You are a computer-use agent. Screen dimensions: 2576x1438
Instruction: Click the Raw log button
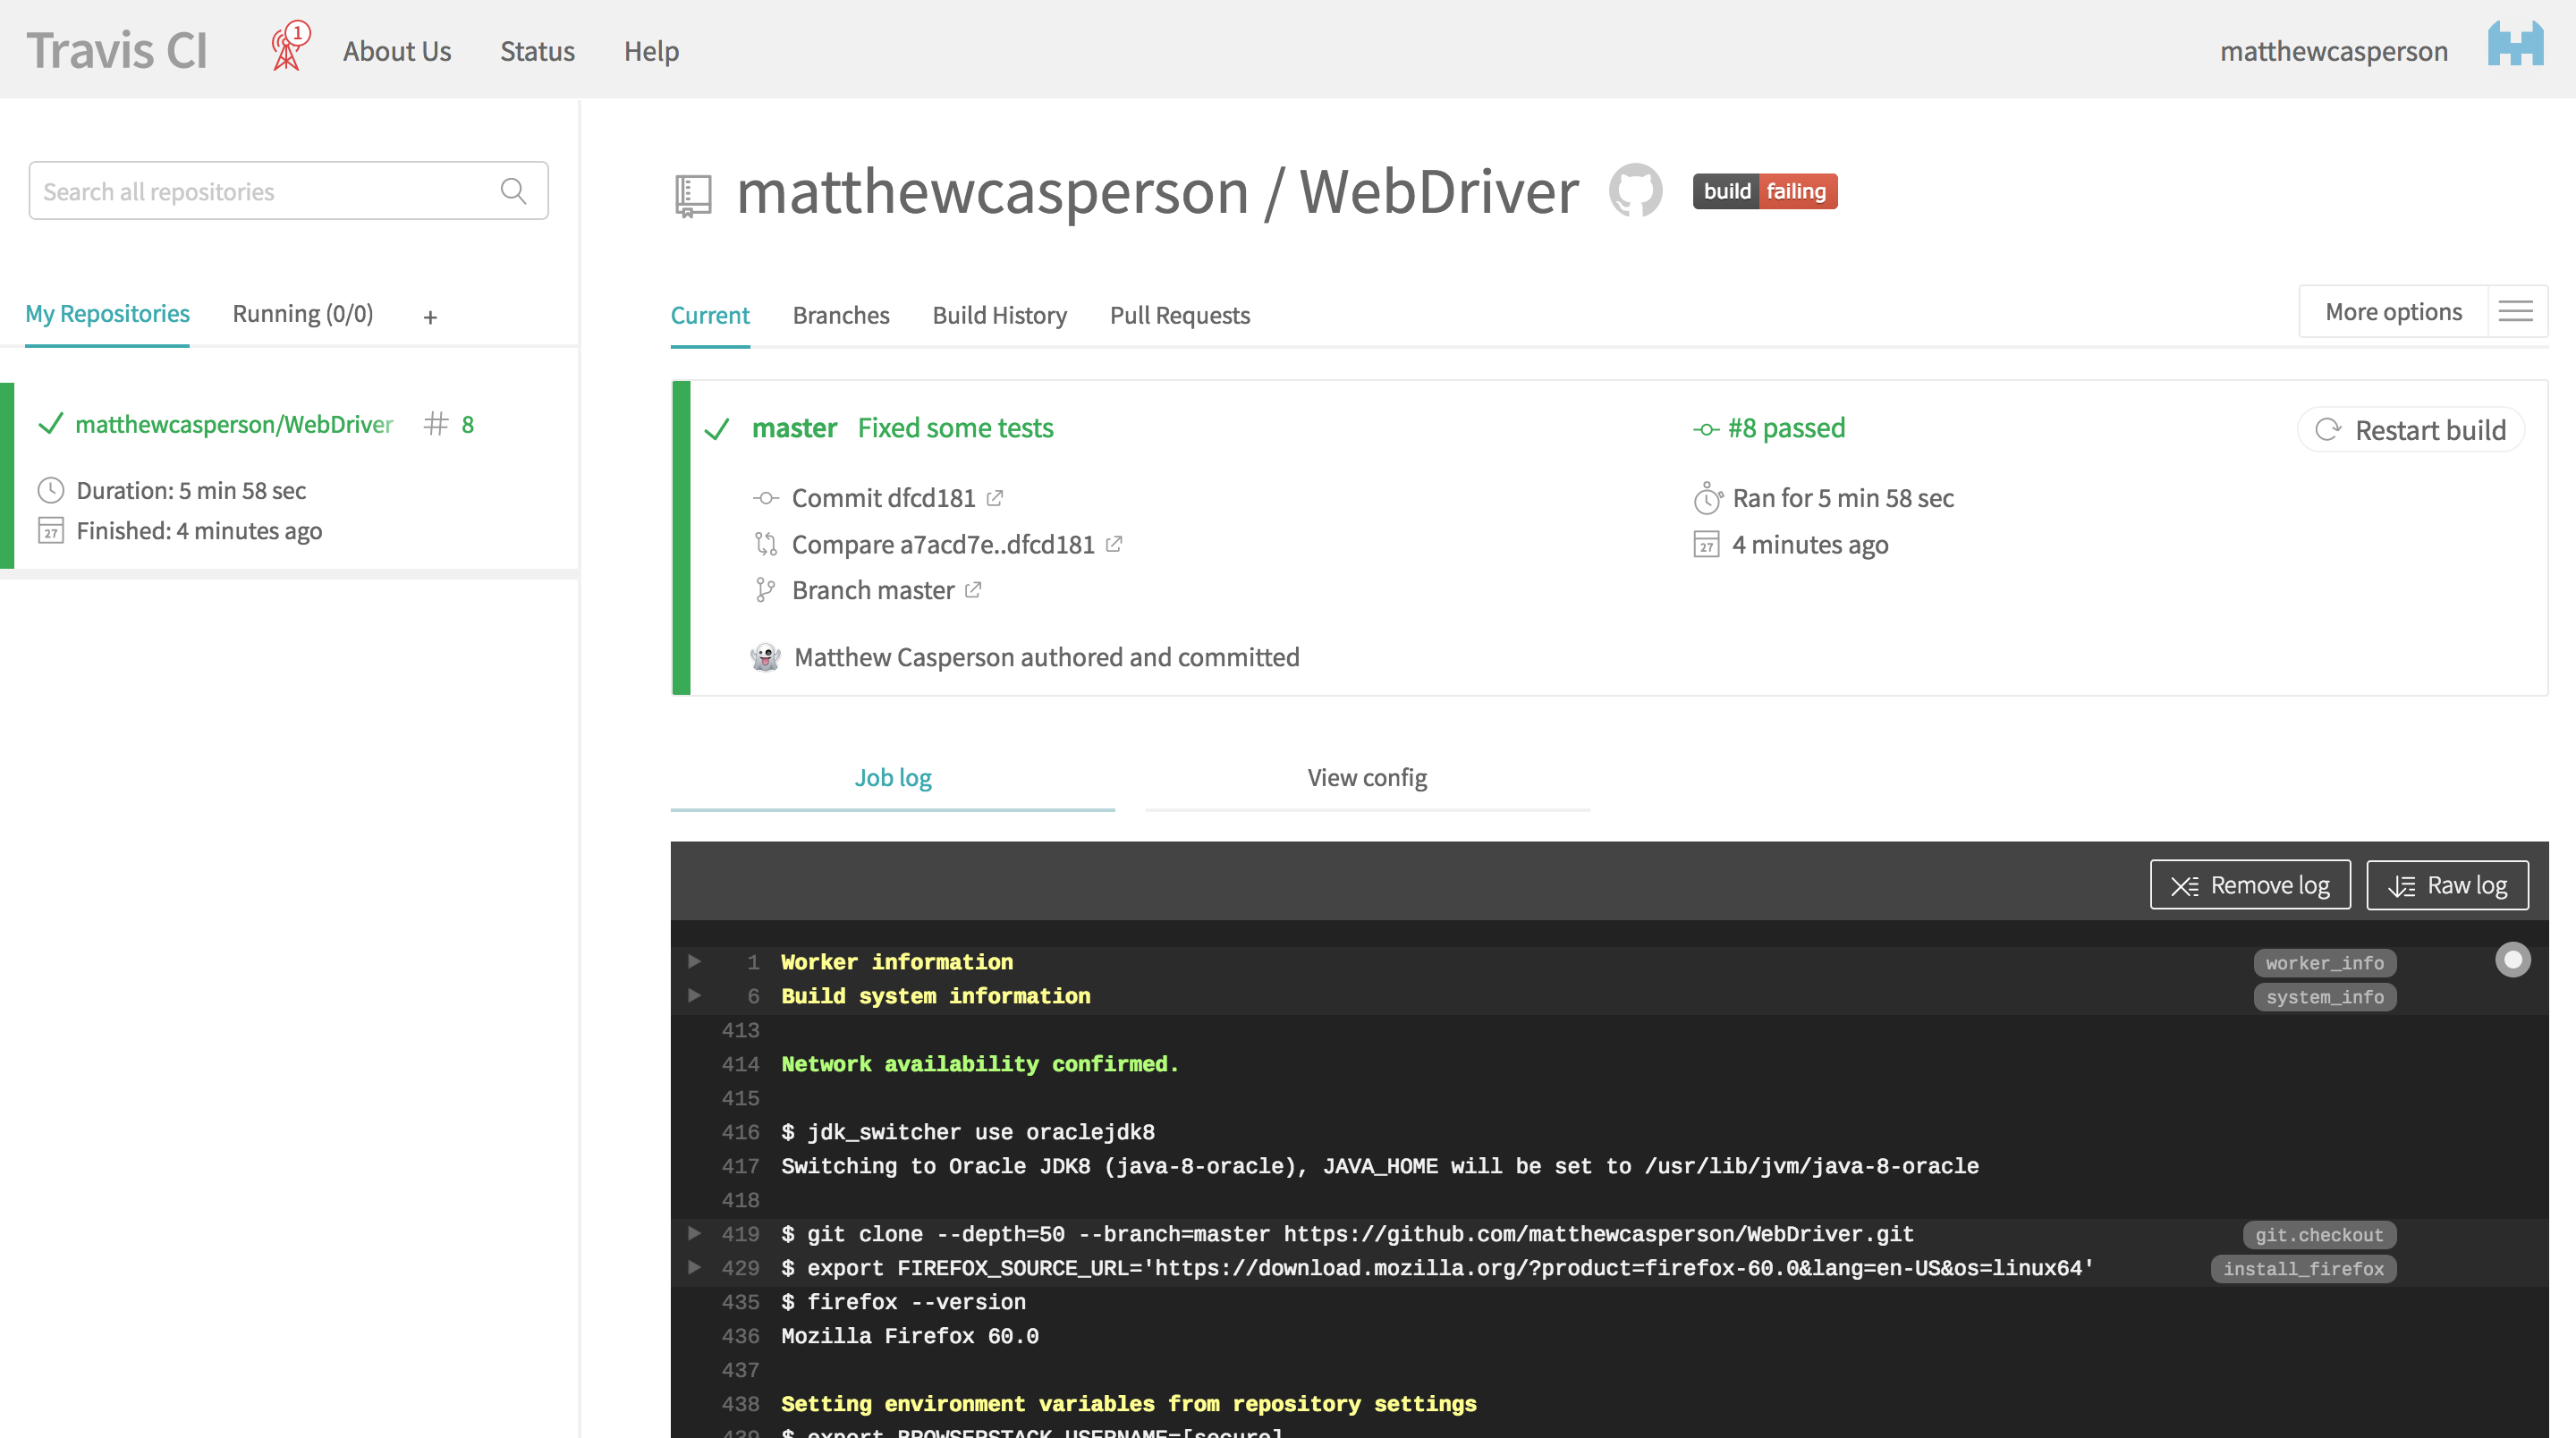[x=2446, y=886]
